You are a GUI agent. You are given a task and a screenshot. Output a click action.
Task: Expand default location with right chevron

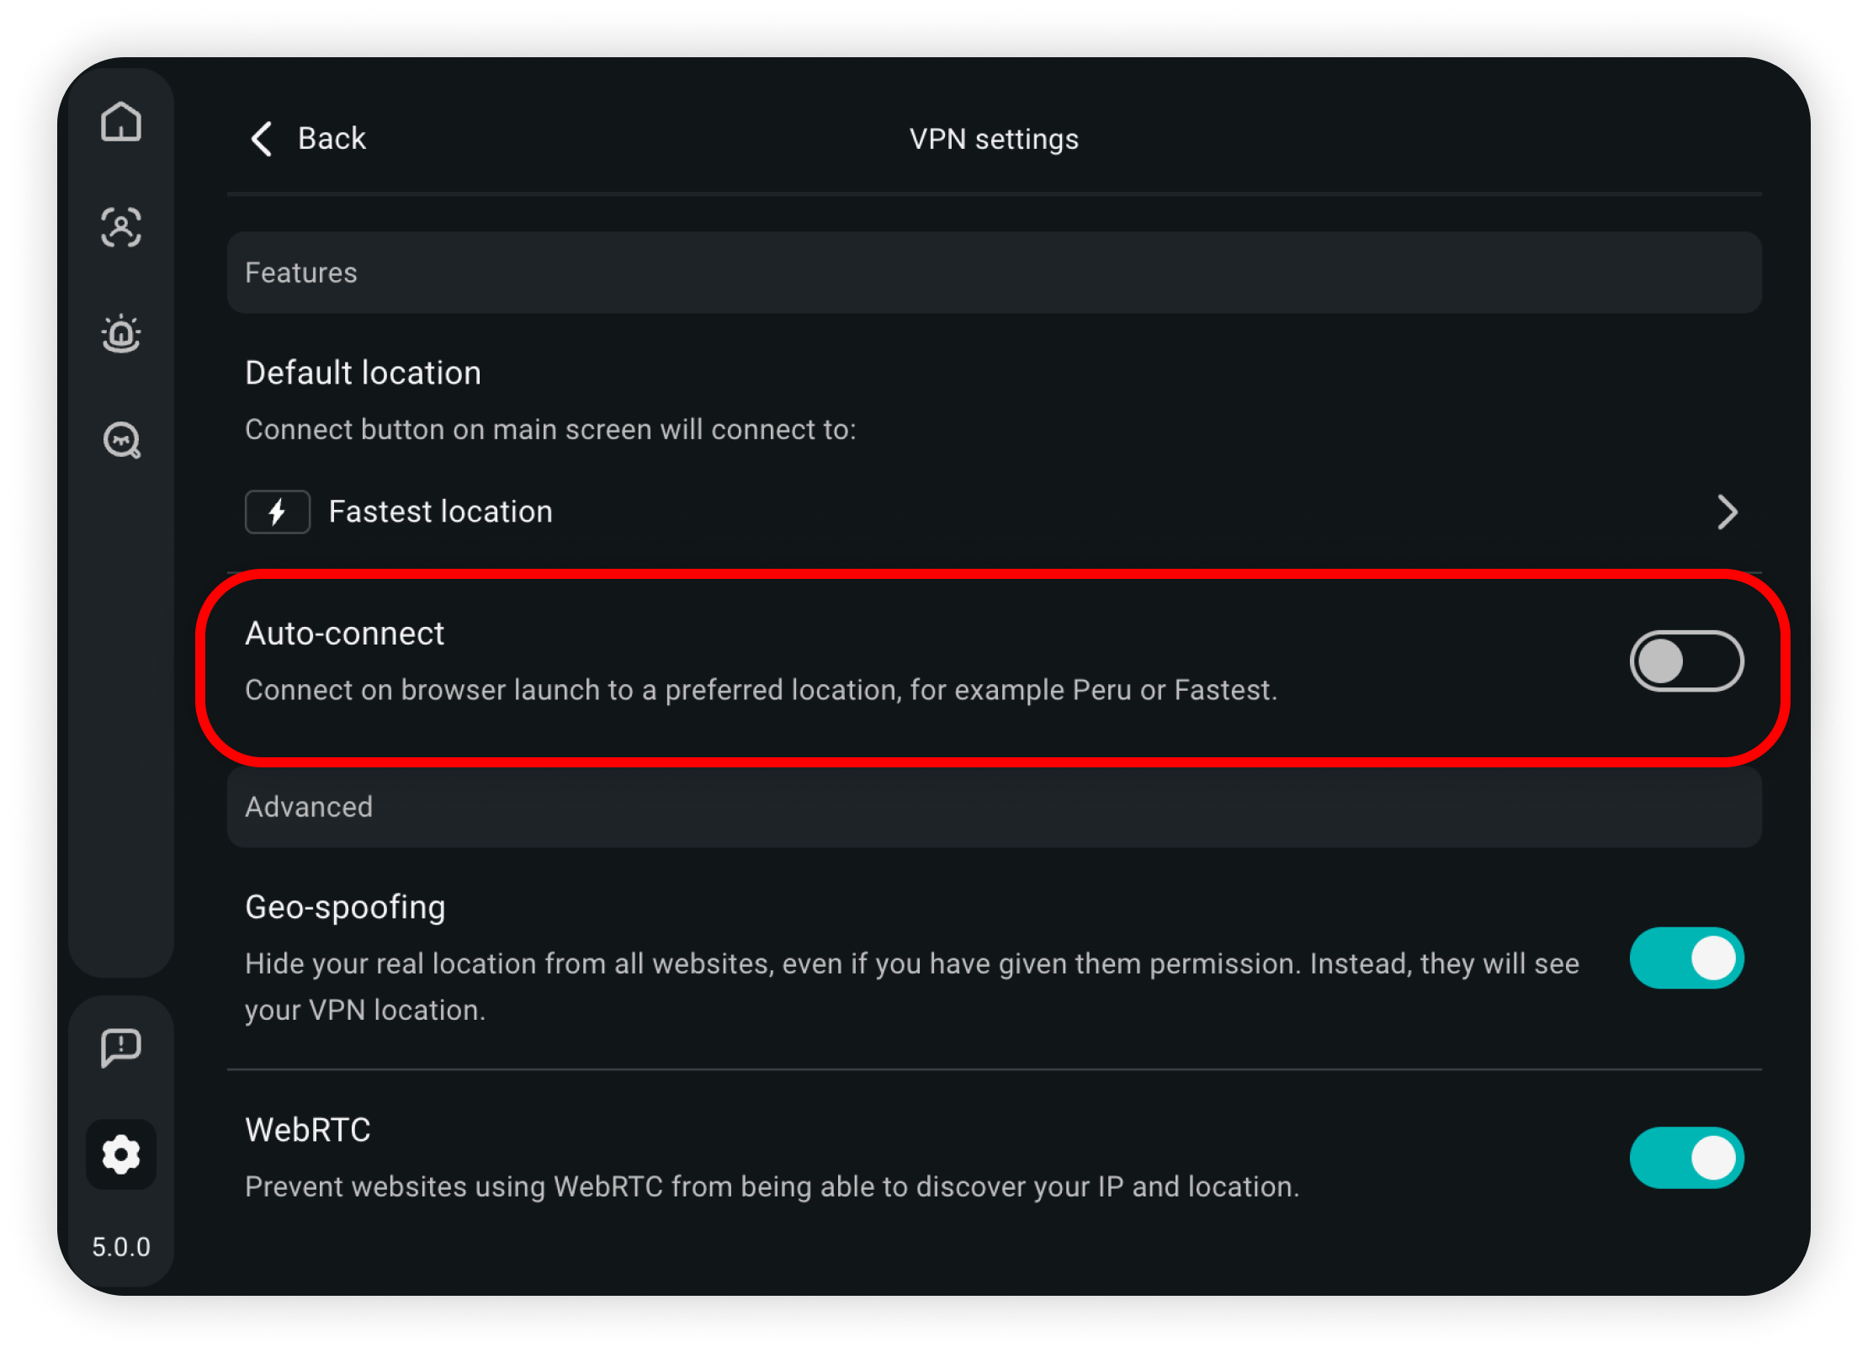click(1727, 512)
